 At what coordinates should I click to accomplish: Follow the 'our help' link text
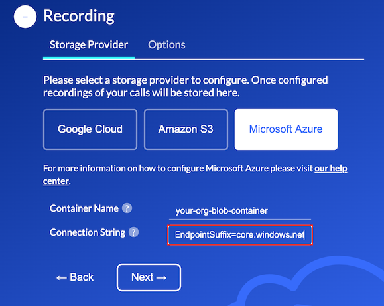(331, 168)
